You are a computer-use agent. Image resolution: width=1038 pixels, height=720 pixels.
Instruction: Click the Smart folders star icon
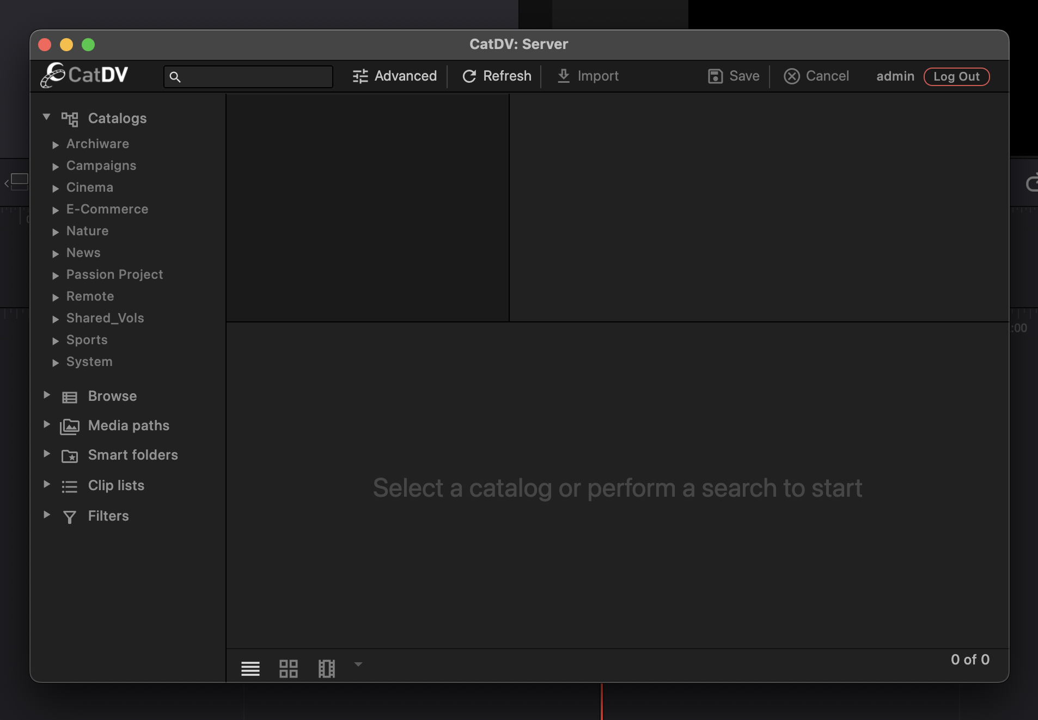click(x=70, y=456)
